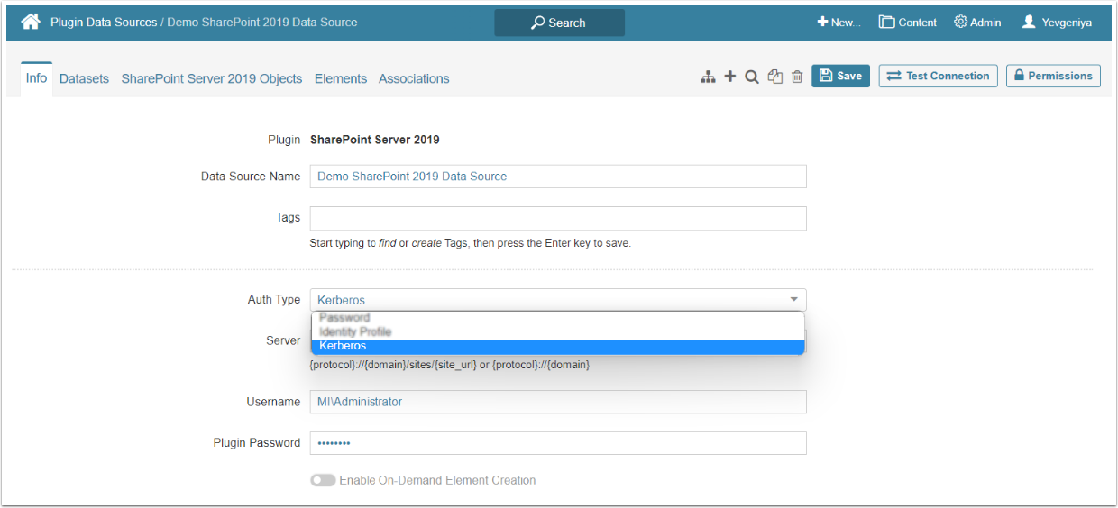Click the magnifier icon in toolbar
Screen dimensions: 1118x508
tap(752, 77)
